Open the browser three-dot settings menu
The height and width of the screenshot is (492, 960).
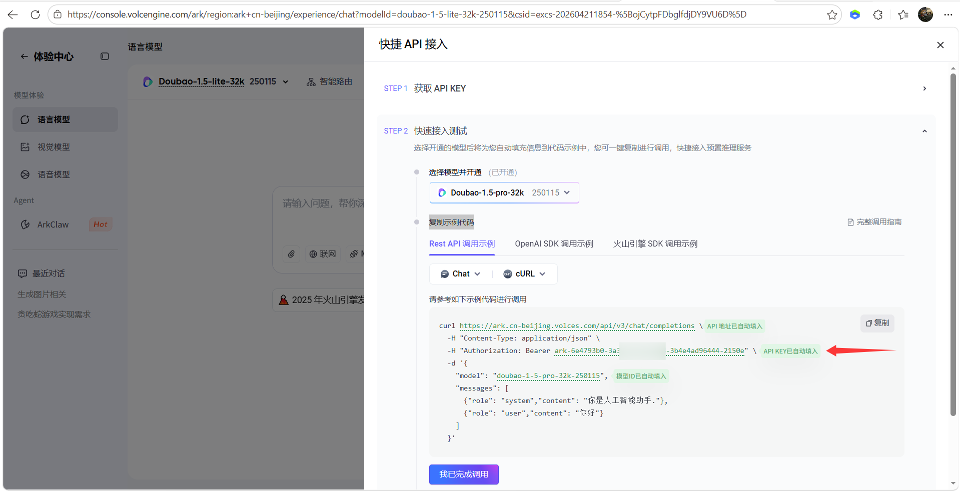click(948, 14)
